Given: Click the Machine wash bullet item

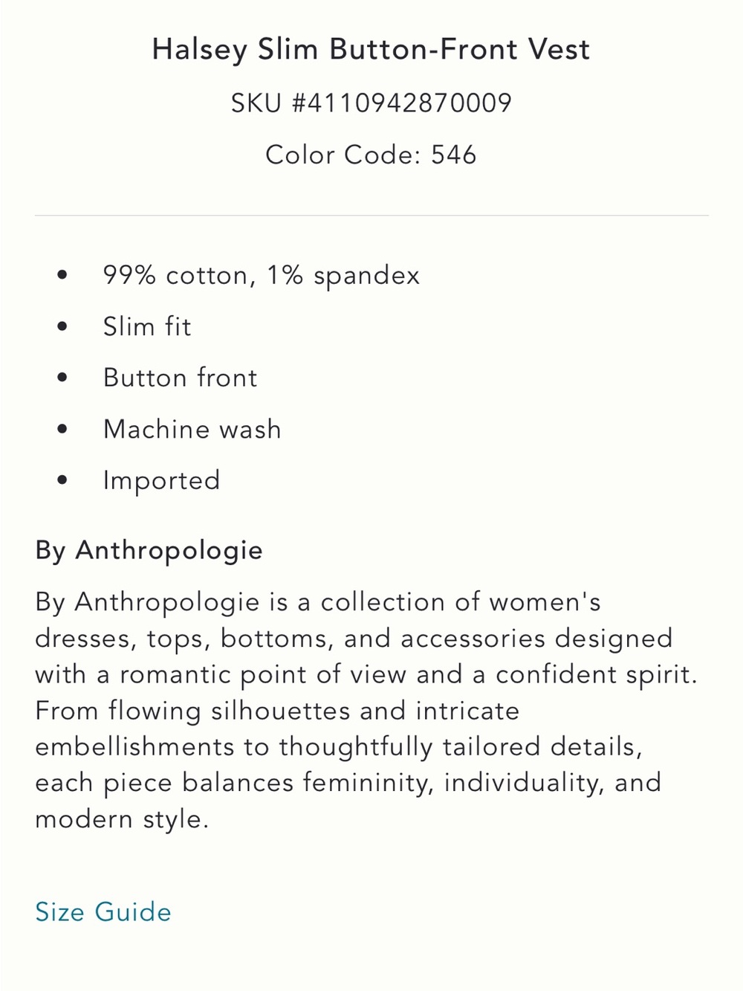Looking at the screenshot, I should coord(192,429).
